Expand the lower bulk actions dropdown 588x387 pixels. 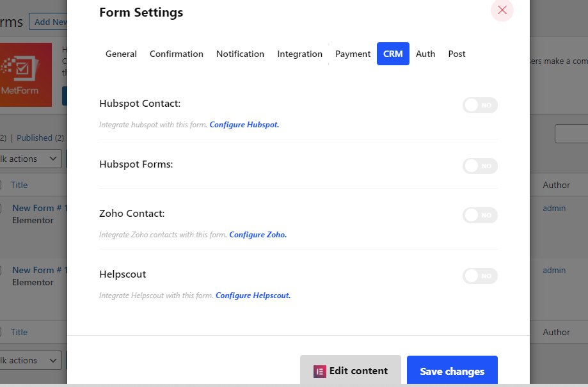31,360
